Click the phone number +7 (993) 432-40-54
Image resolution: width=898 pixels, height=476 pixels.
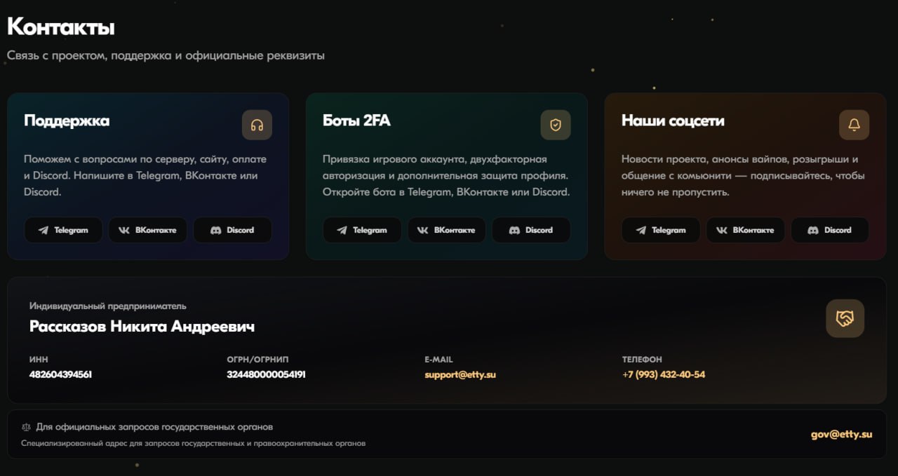[664, 374]
